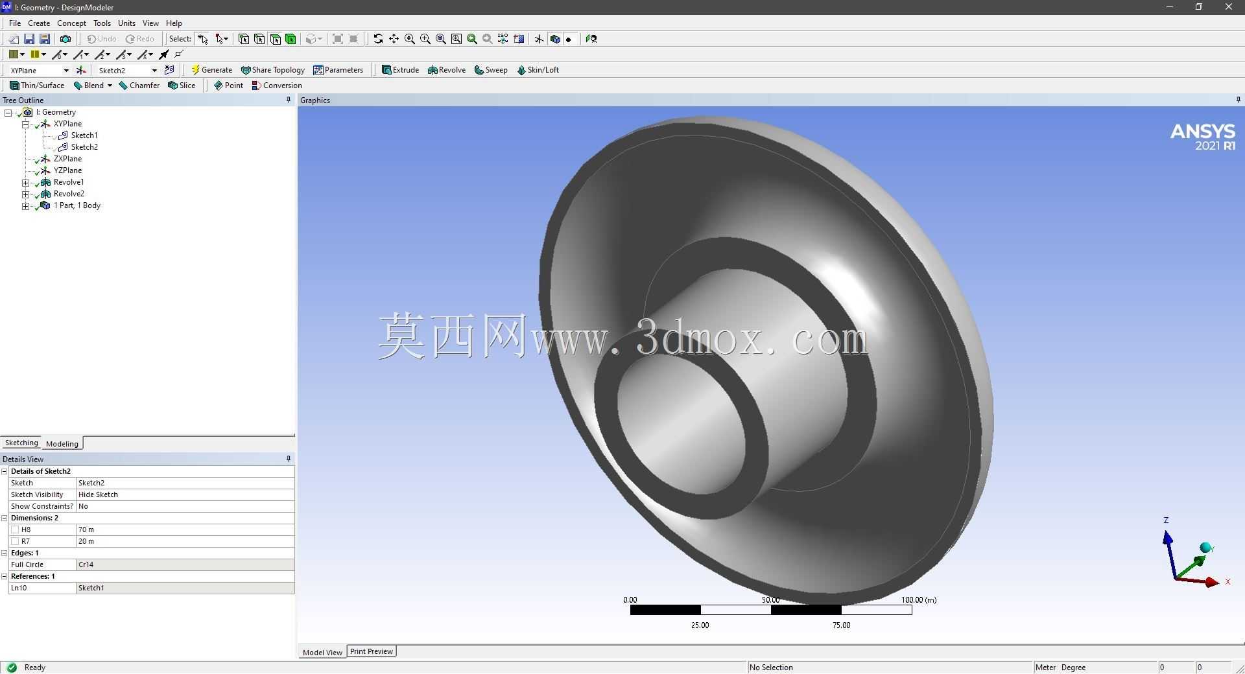
Task: Click the Generate button
Action: (211, 70)
